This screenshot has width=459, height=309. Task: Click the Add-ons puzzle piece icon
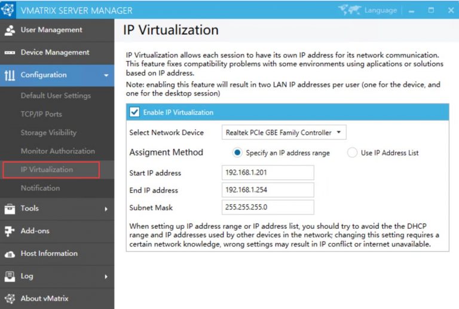point(10,231)
